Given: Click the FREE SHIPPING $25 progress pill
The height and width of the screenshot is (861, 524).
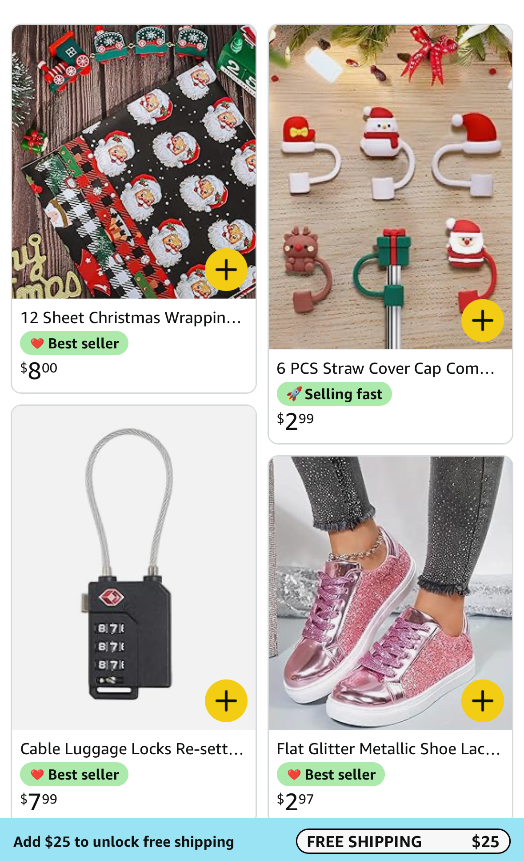Looking at the screenshot, I should 403,841.
